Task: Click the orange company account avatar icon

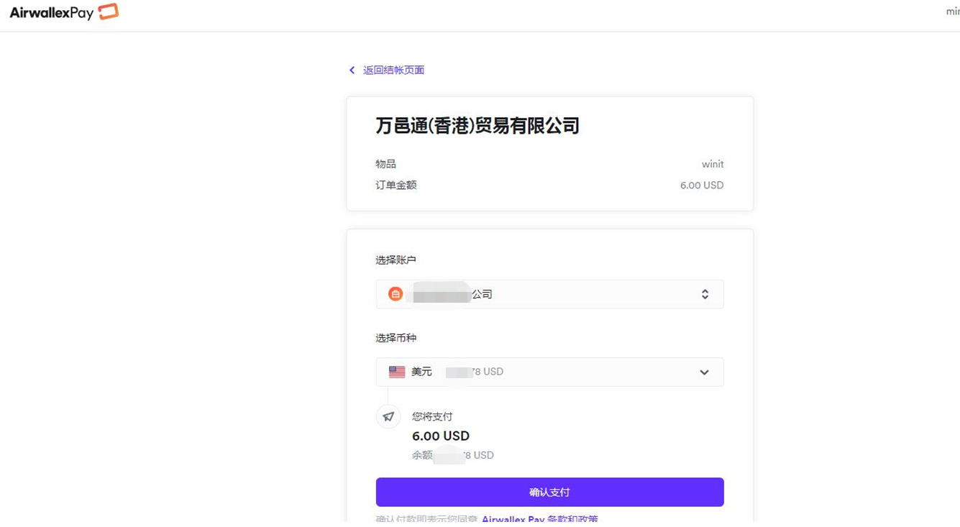Action: pyautogui.click(x=396, y=294)
